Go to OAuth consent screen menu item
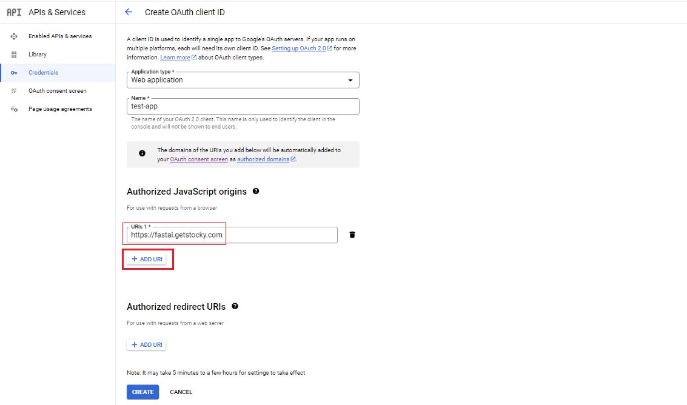 [x=57, y=91]
